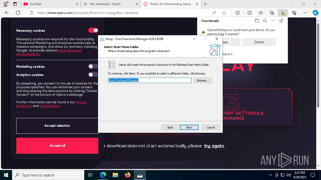Click the taskbar clock showing 5:22 PM
The width and height of the screenshot is (321, 180).
click(x=299, y=175)
